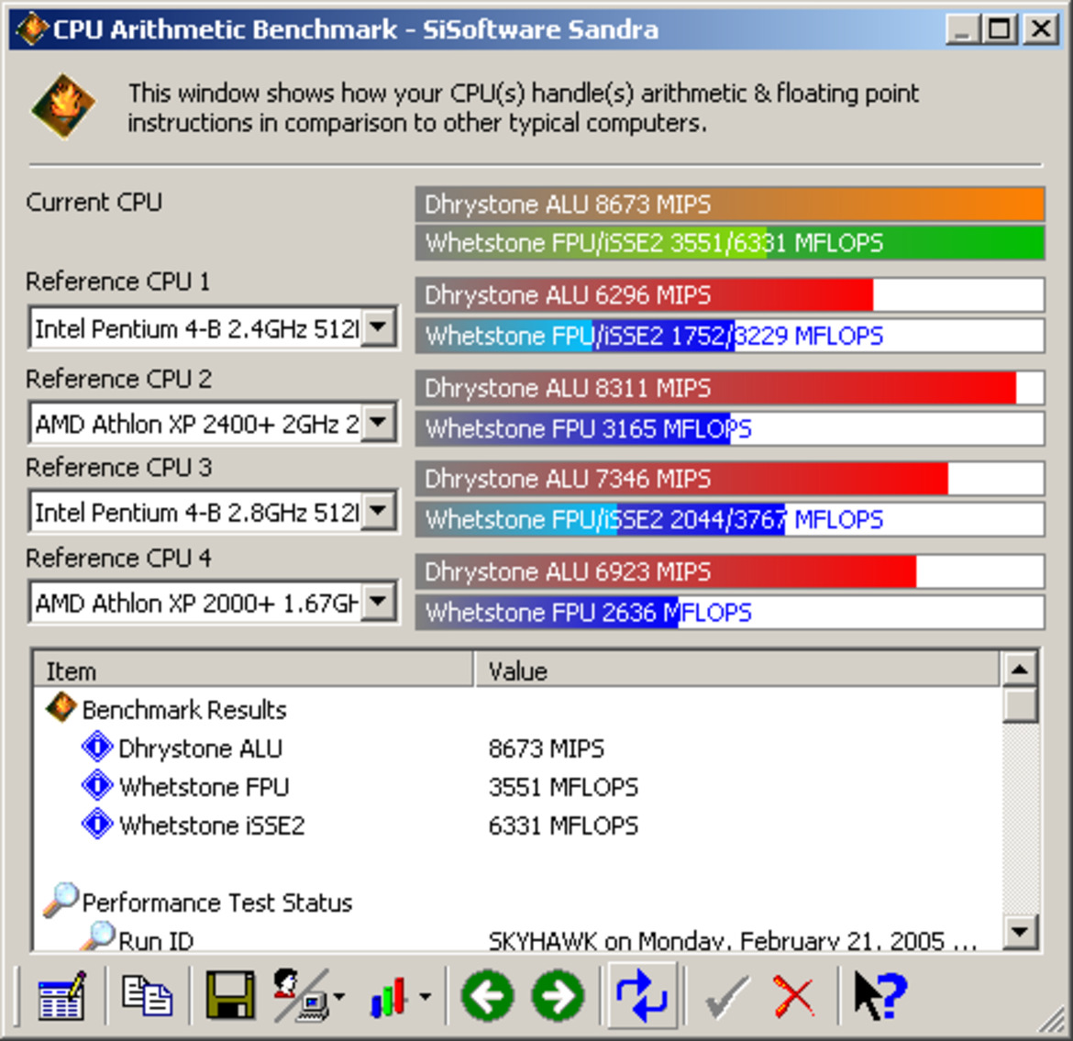
Task: Click the bar chart options icon
Action: pos(390,996)
